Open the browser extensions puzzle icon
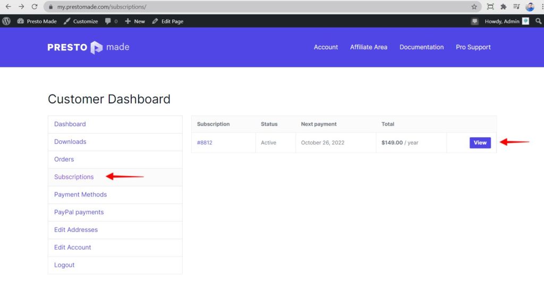 (x=503, y=7)
